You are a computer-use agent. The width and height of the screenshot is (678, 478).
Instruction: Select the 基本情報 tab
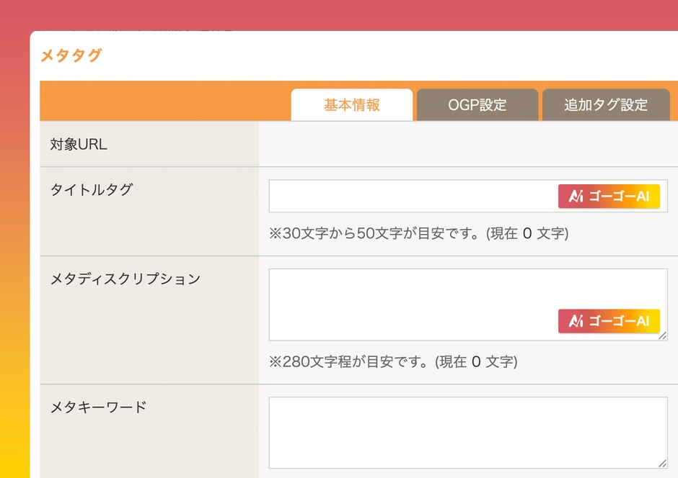351,104
